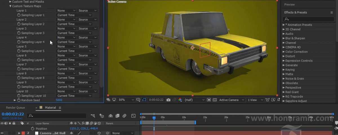Viewport: 338px width, 135px height.
Task: Click the Random Seed stopwatch icon
Action: [19, 100]
